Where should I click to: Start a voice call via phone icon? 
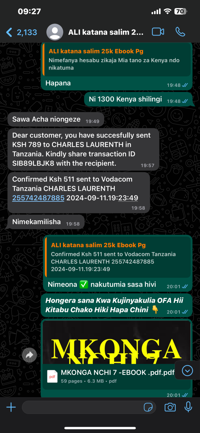pyautogui.click(x=180, y=32)
